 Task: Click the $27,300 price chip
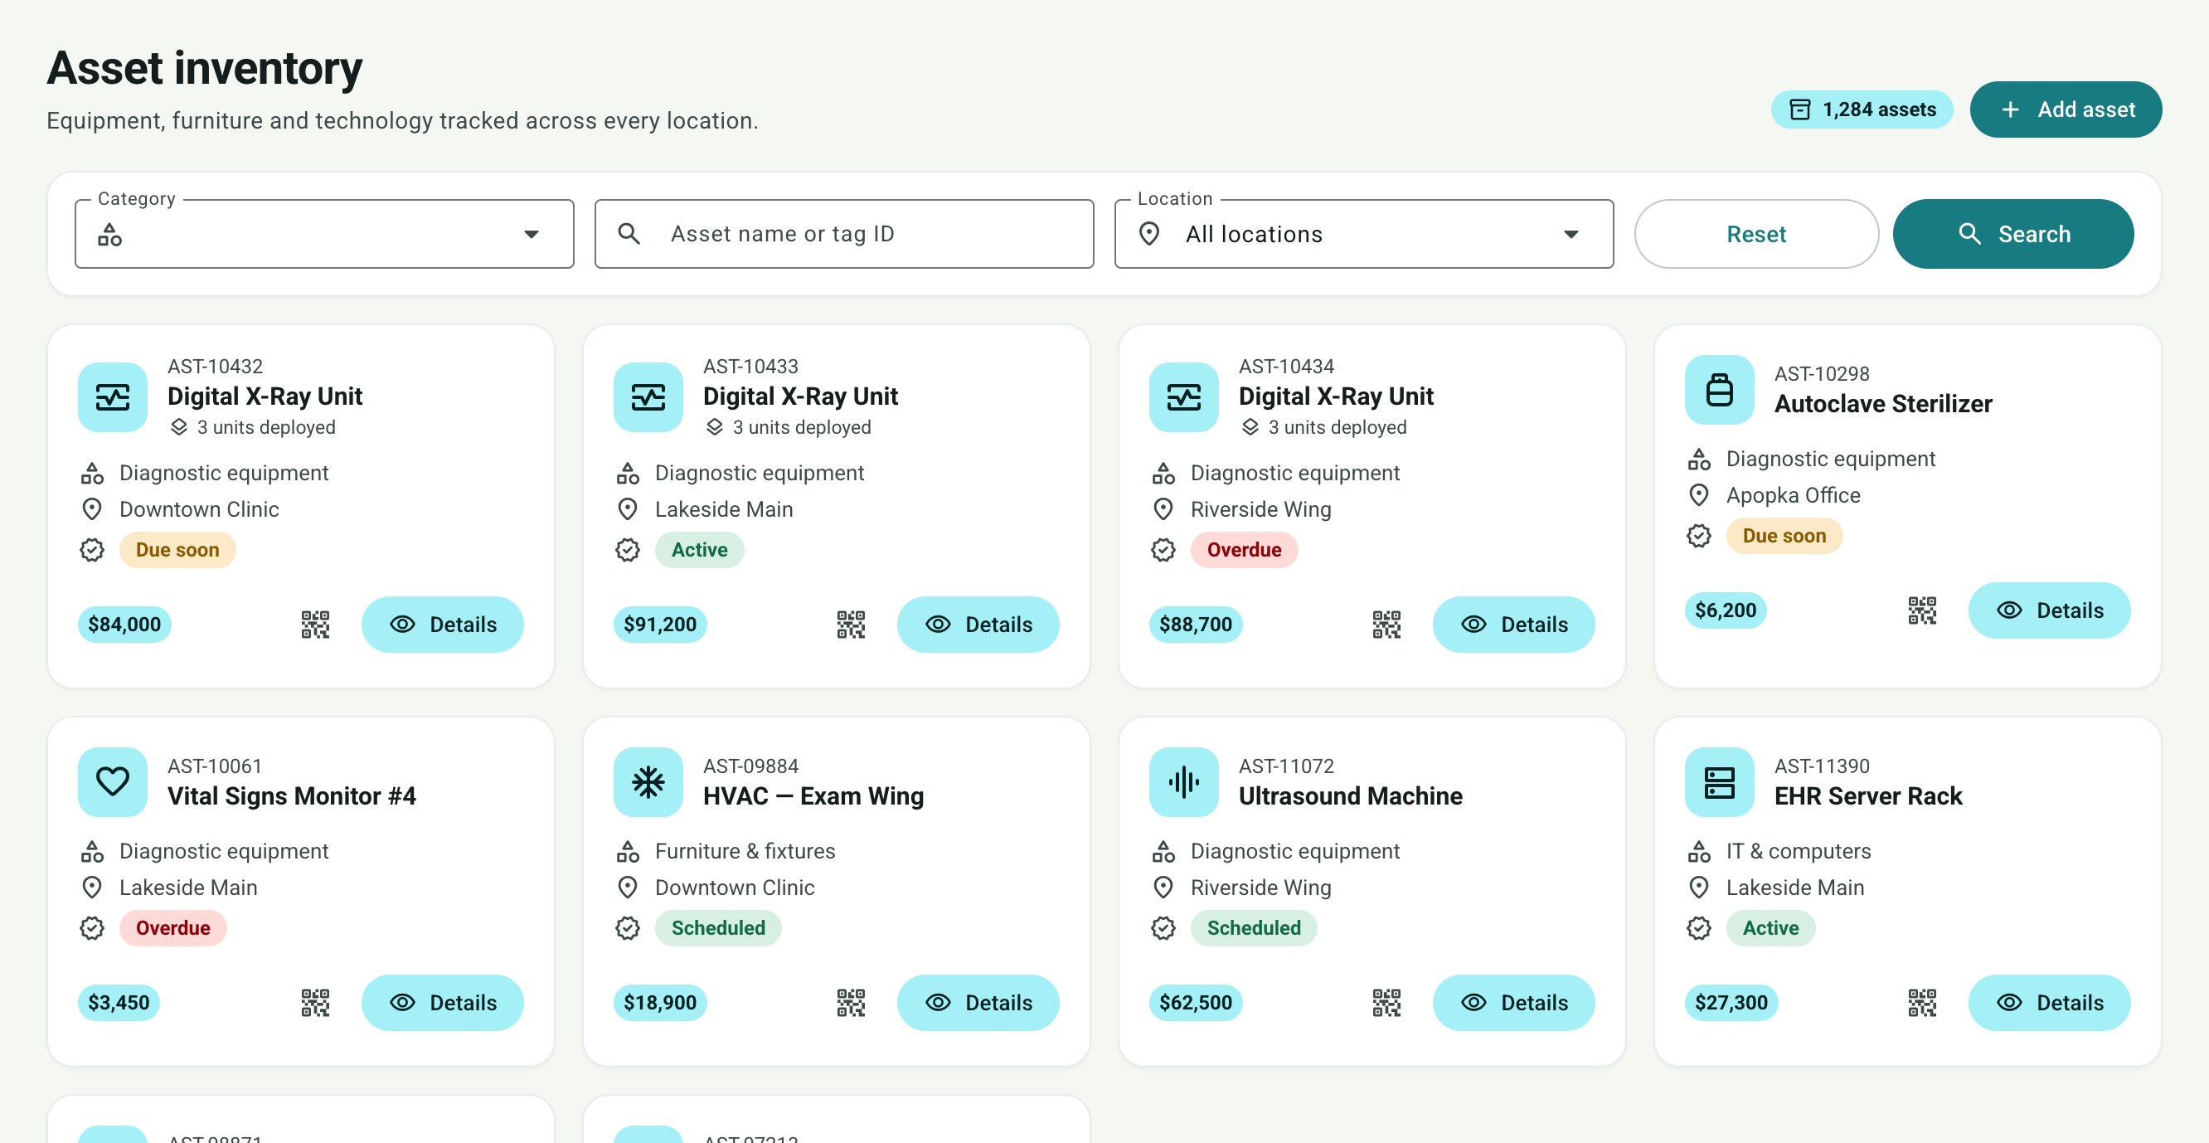pos(1731,1002)
